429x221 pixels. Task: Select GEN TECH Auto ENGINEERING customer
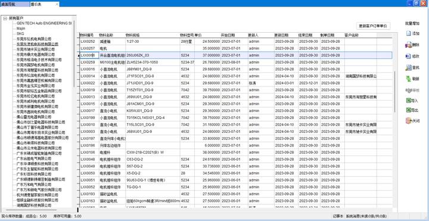[43, 23]
